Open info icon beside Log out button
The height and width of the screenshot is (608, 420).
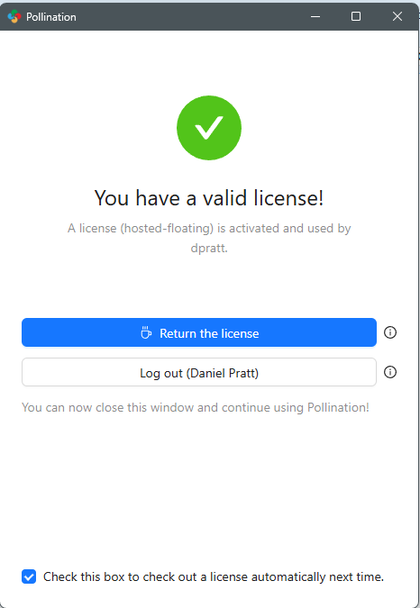pyautogui.click(x=390, y=372)
